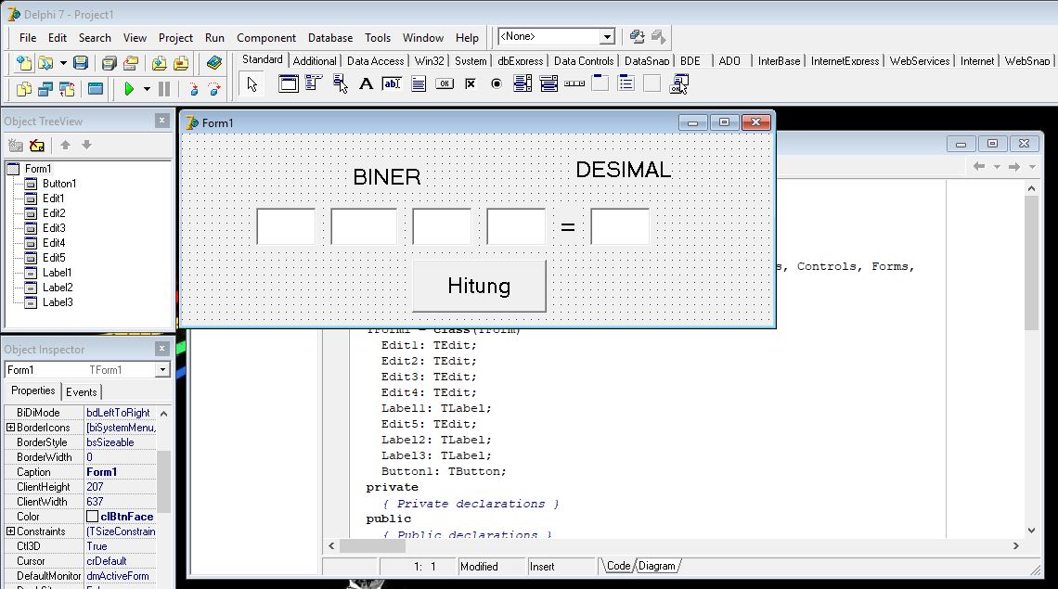
Task: Select Edit3 in the Object TreeView
Action: click(56, 227)
